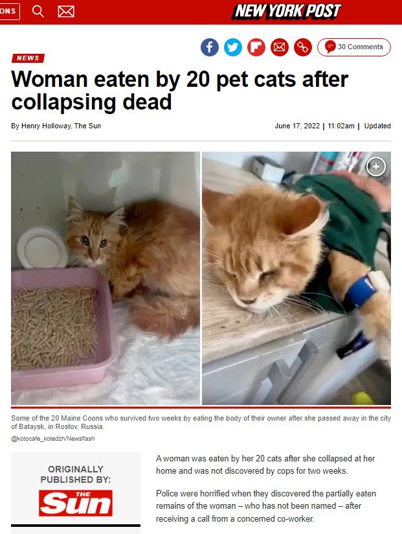The height and width of the screenshot is (534, 402).
Task: Share article by email icon
Action: point(280,47)
